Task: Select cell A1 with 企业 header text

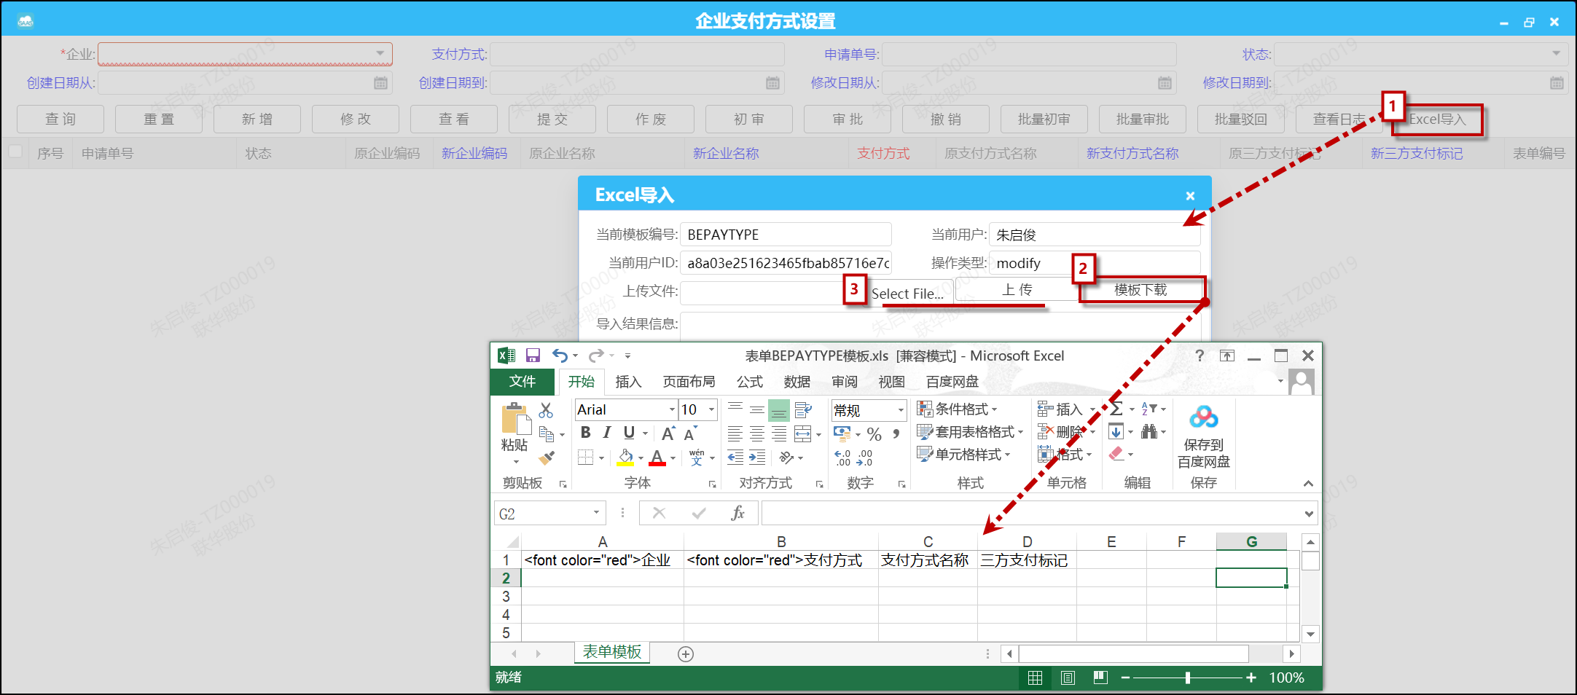Action: coord(603,560)
